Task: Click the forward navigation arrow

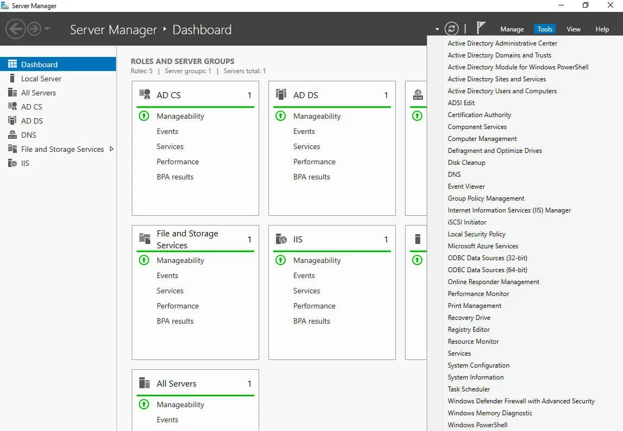Action: tap(34, 29)
